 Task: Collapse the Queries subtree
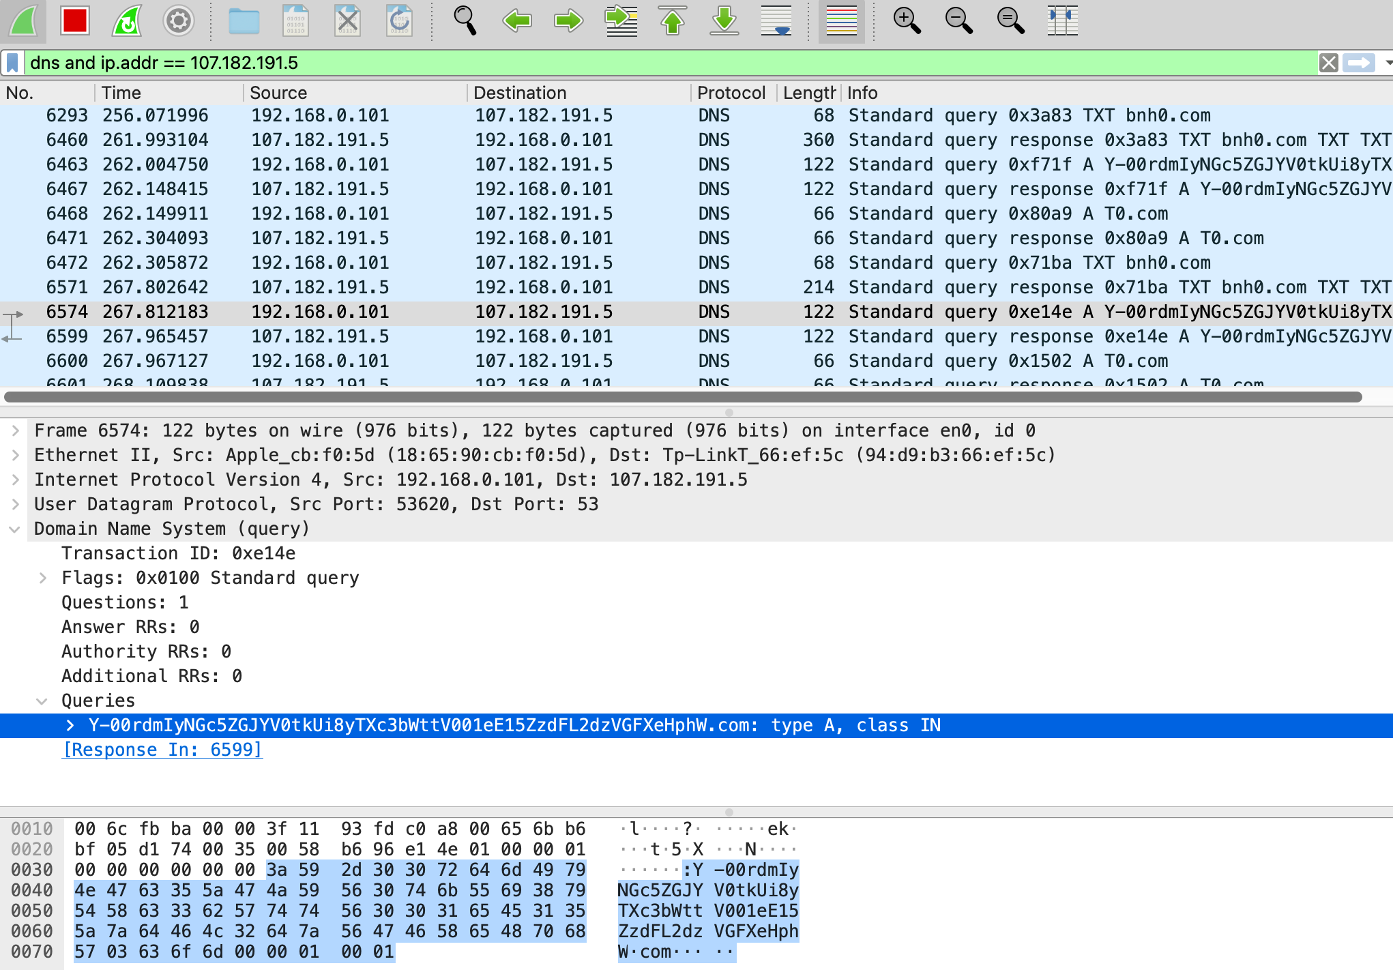click(42, 701)
